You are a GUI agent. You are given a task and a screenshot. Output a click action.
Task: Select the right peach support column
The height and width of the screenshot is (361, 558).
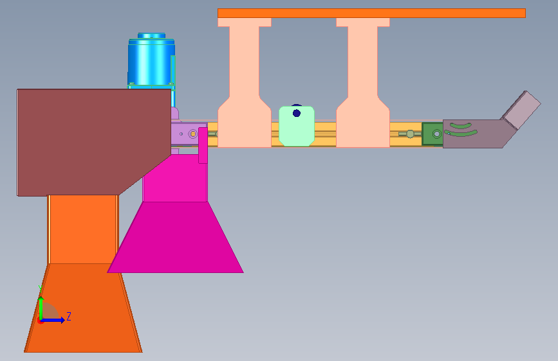(362, 83)
